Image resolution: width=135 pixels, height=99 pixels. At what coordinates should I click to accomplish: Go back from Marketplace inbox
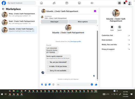pos(3,9)
